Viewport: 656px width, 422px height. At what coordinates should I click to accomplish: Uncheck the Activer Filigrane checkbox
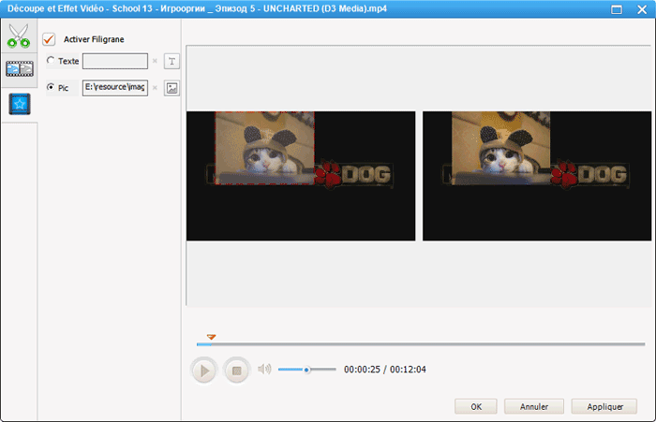[49, 39]
